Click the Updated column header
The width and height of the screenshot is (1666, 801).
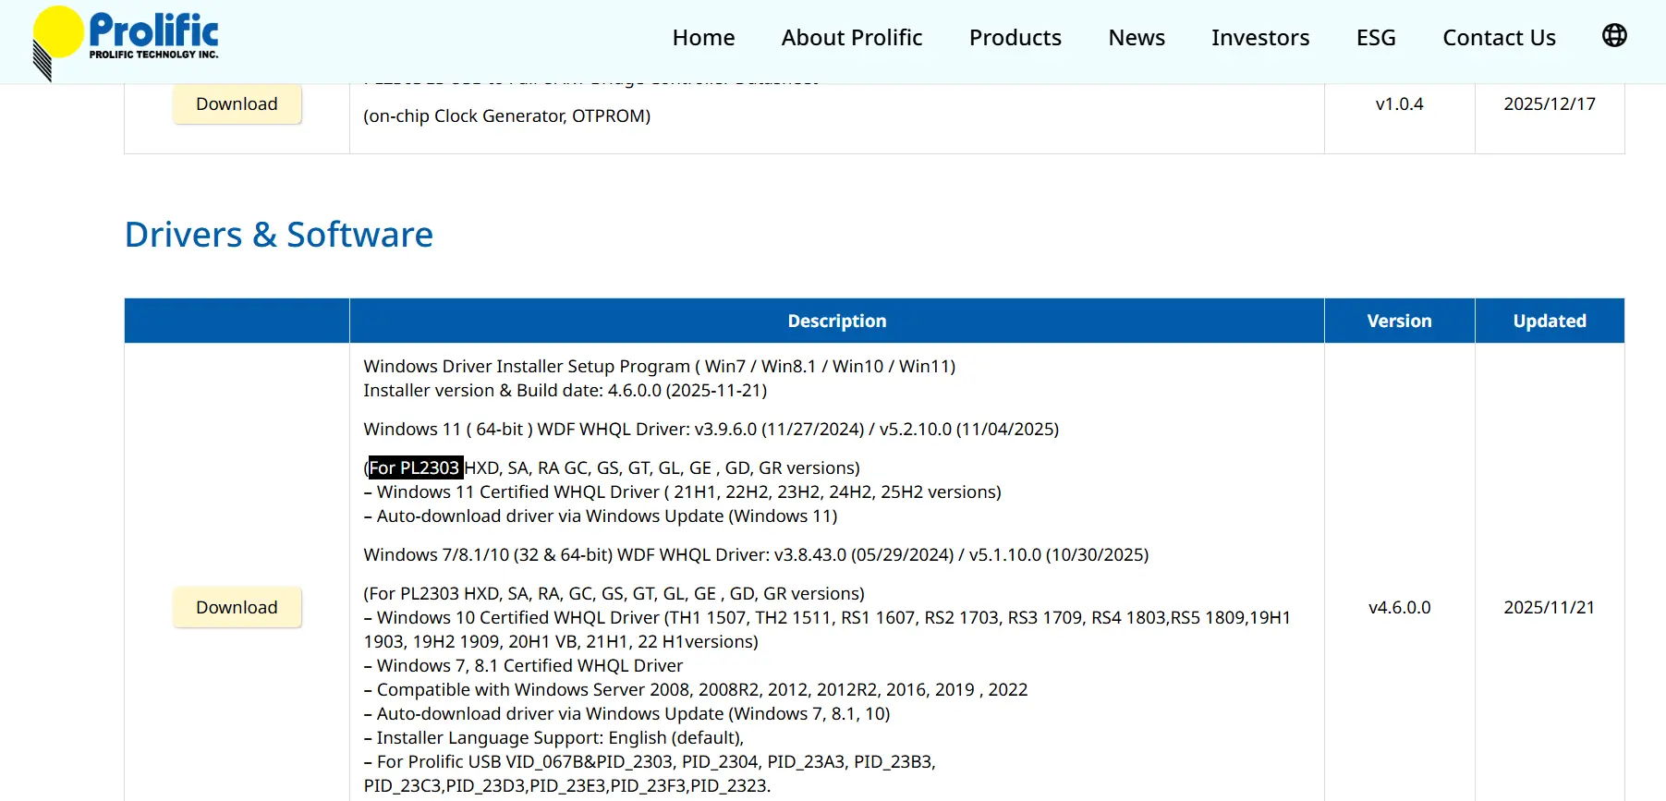click(x=1550, y=321)
